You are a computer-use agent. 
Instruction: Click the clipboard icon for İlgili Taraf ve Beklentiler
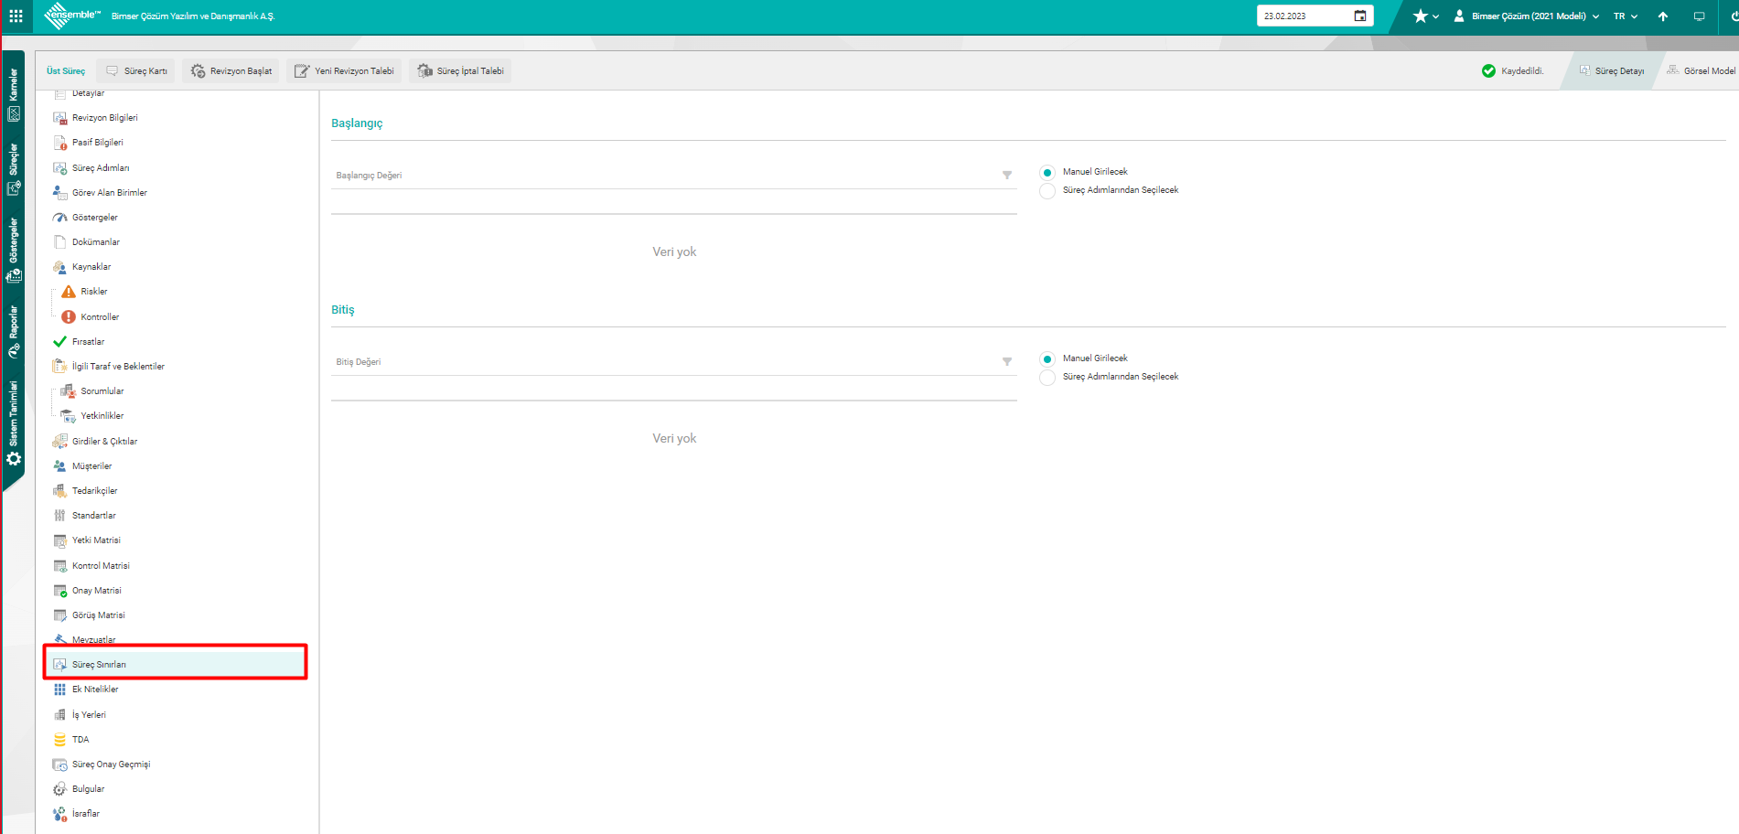tap(60, 367)
